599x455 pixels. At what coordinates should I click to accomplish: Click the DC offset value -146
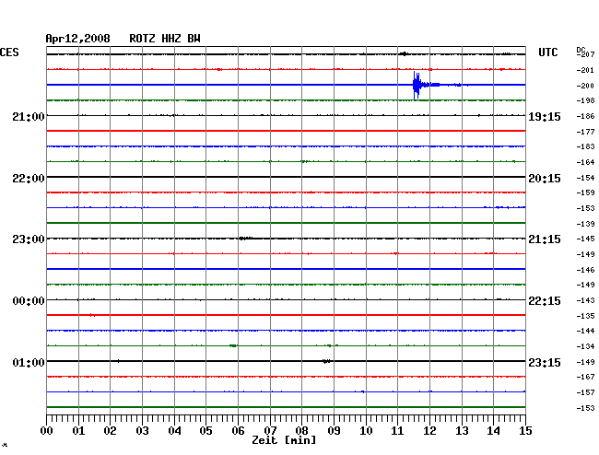(585, 270)
